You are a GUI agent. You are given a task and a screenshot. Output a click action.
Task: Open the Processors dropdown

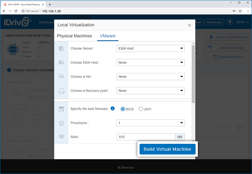click(x=151, y=123)
